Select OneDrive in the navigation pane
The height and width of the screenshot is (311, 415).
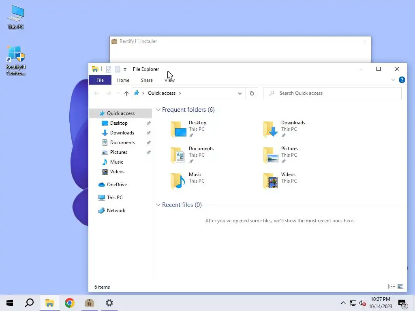117,185
